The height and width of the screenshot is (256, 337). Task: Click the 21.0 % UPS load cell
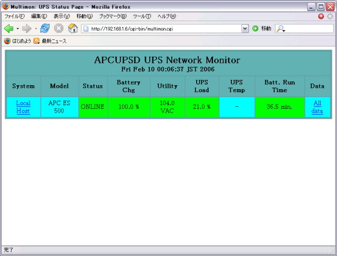pyautogui.click(x=202, y=107)
